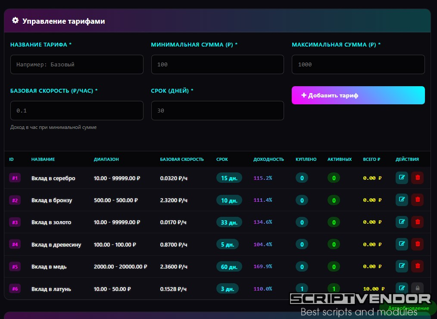Delete the "Вклад в серебро" tariff
The height and width of the screenshot is (319, 437).
tap(417, 178)
